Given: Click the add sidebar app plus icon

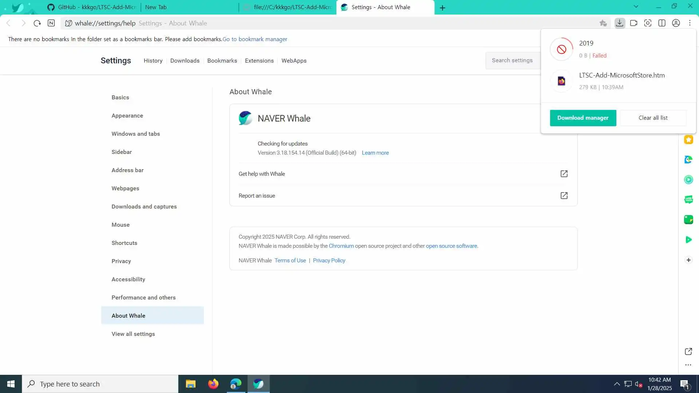Looking at the screenshot, I should tap(688, 260).
